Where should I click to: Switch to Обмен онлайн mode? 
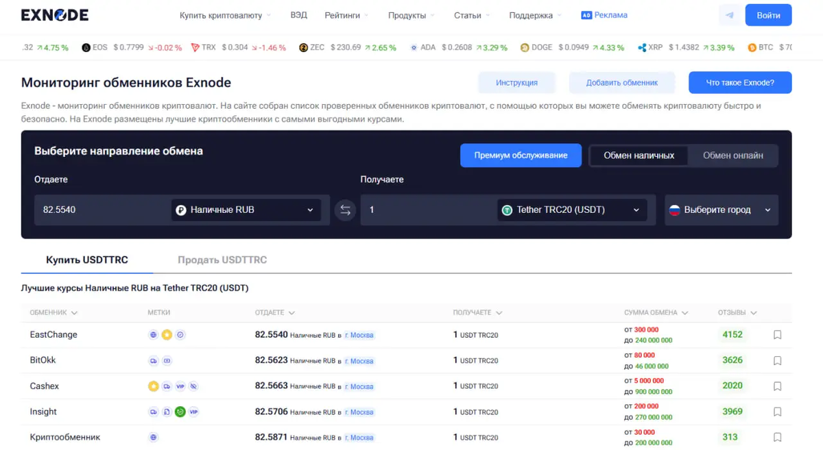pyautogui.click(x=732, y=155)
